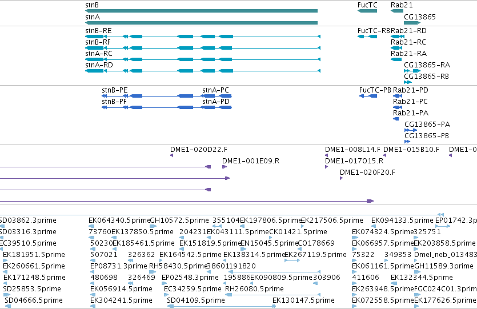Screen dimensions: 477x309
Task: Click protein stnB-PF label
Action: (114, 102)
